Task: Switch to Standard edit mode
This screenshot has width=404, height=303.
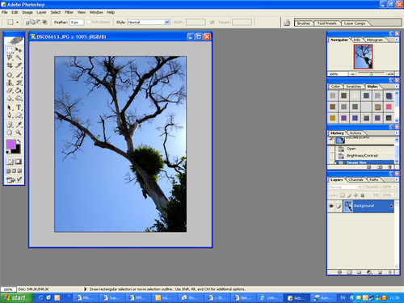Action: coord(10,162)
